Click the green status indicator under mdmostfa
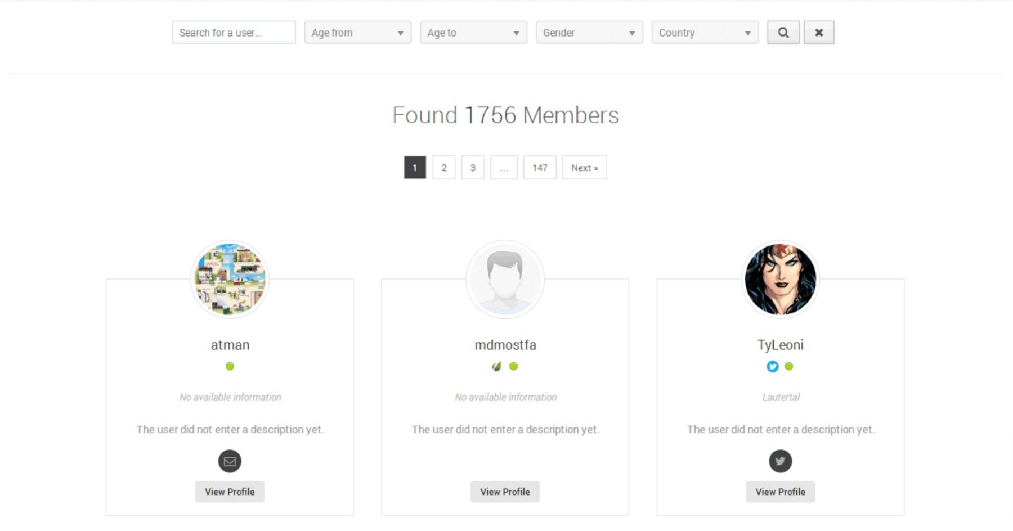This screenshot has width=1013, height=531. 513,366
